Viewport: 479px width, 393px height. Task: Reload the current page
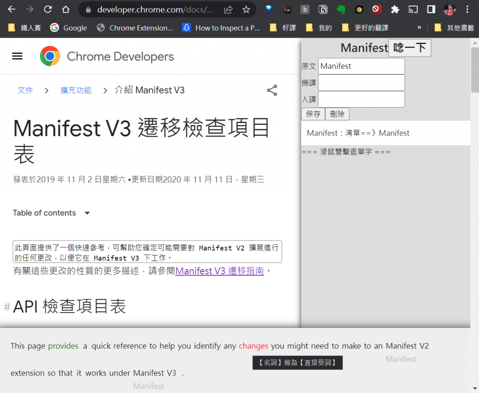point(48,9)
